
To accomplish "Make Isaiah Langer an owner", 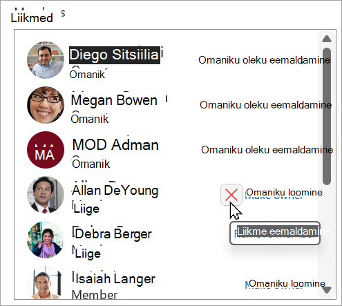I will coord(287,283).
